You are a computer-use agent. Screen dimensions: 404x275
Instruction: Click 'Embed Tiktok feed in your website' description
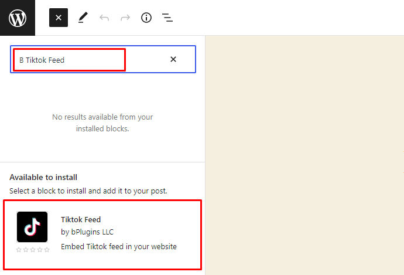(x=119, y=247)
